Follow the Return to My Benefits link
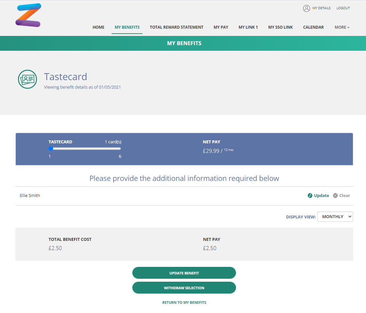The width and height of the screenshot is (366, 313). (x=184, y=302)
